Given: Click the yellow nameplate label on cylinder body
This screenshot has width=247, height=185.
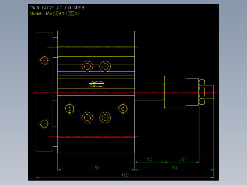Looking at the screenshot, I should [x=96, y=84].
